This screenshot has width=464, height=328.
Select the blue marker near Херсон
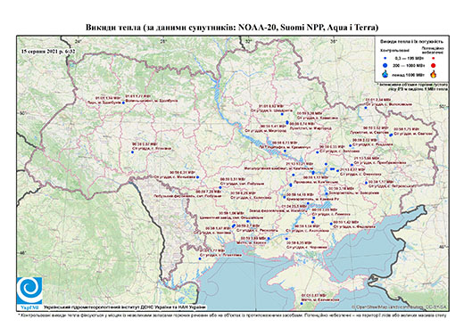click(269, 238)
